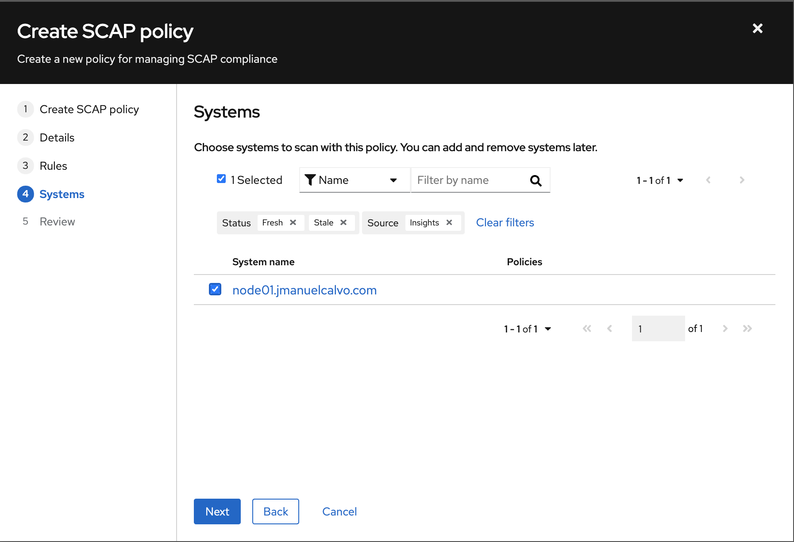Close the Create SCAP policy wizard

coord(757,28)
